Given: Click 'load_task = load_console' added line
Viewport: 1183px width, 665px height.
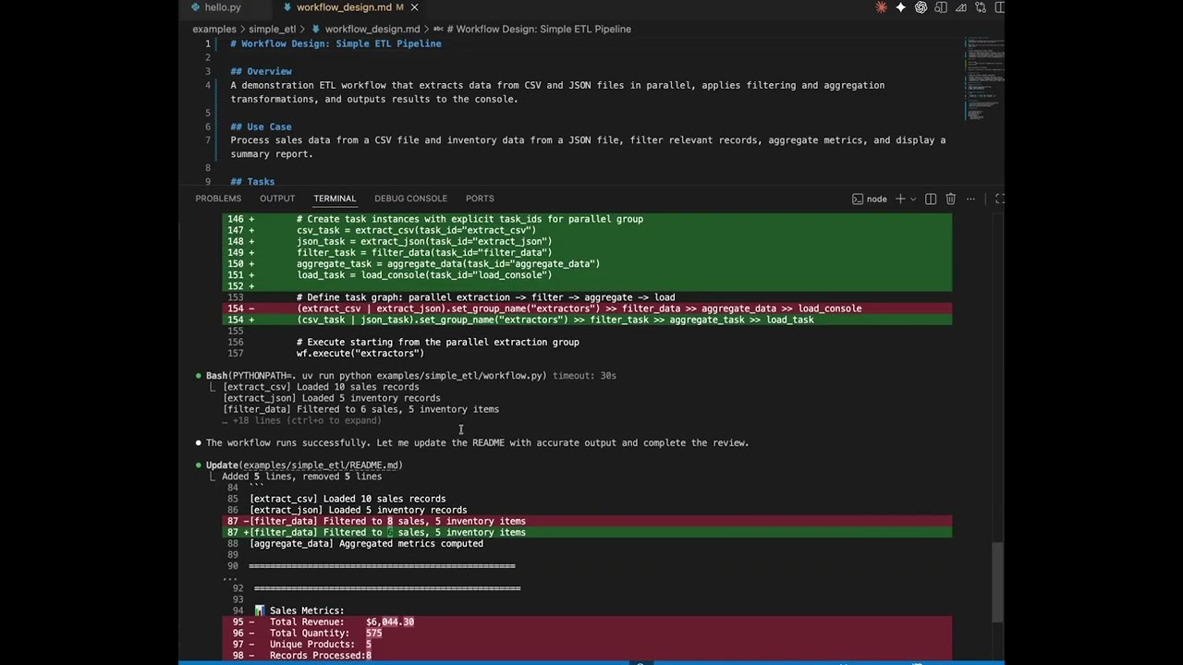Looking at the screenshot, I should click(x=588, y=275).
